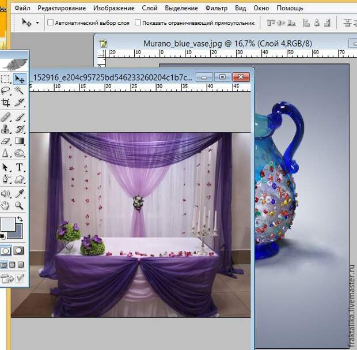Screen dimensions: 357x350
Task: Open the Вид menu
Action: (241, 8)
